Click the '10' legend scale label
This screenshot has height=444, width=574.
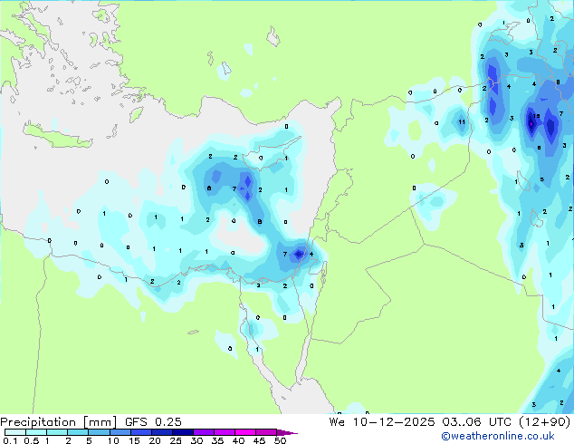(114, 440)
